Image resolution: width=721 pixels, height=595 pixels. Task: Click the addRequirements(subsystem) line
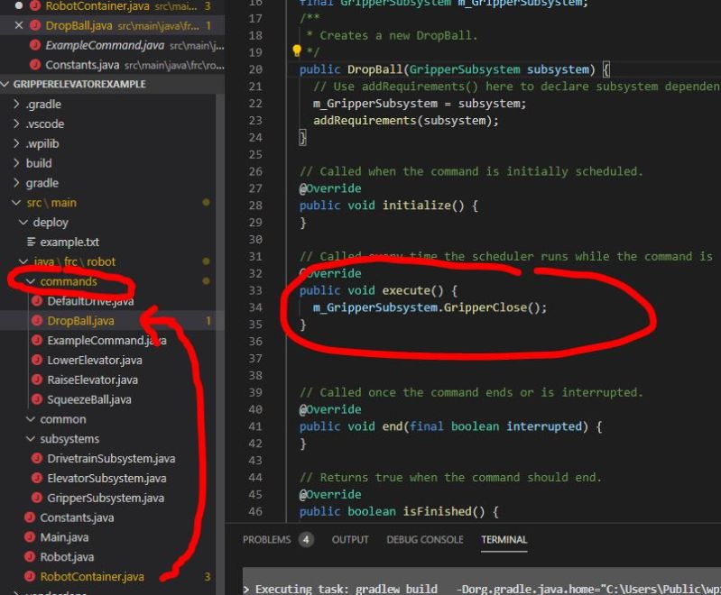click(405, 121)
